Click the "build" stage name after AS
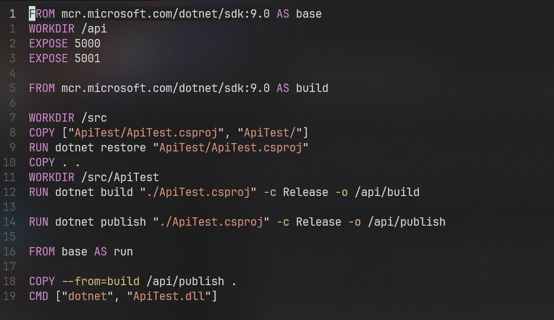The width and height of the screenshot is (554, 320). pyautogui.click(x=312, y=88)
